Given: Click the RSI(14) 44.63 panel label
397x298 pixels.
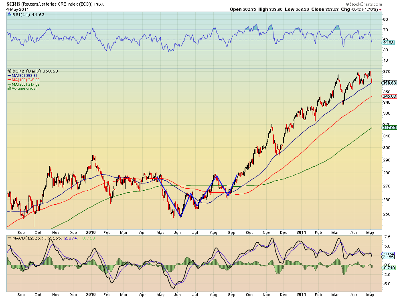Looking at the screenshot, I should [28, 15].
